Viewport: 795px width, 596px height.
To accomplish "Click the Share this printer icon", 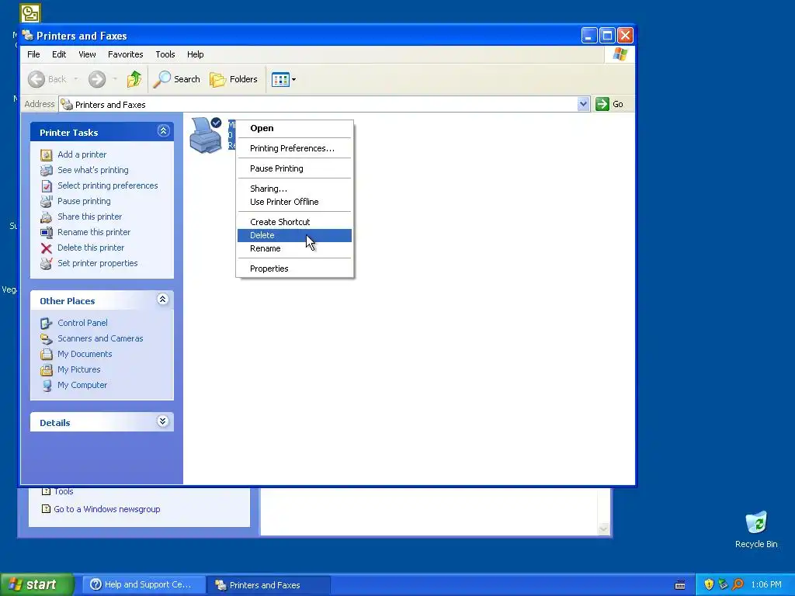I will pos(46,217).
